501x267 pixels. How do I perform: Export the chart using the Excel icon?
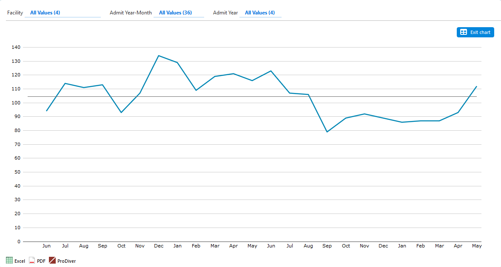(9, 261)
